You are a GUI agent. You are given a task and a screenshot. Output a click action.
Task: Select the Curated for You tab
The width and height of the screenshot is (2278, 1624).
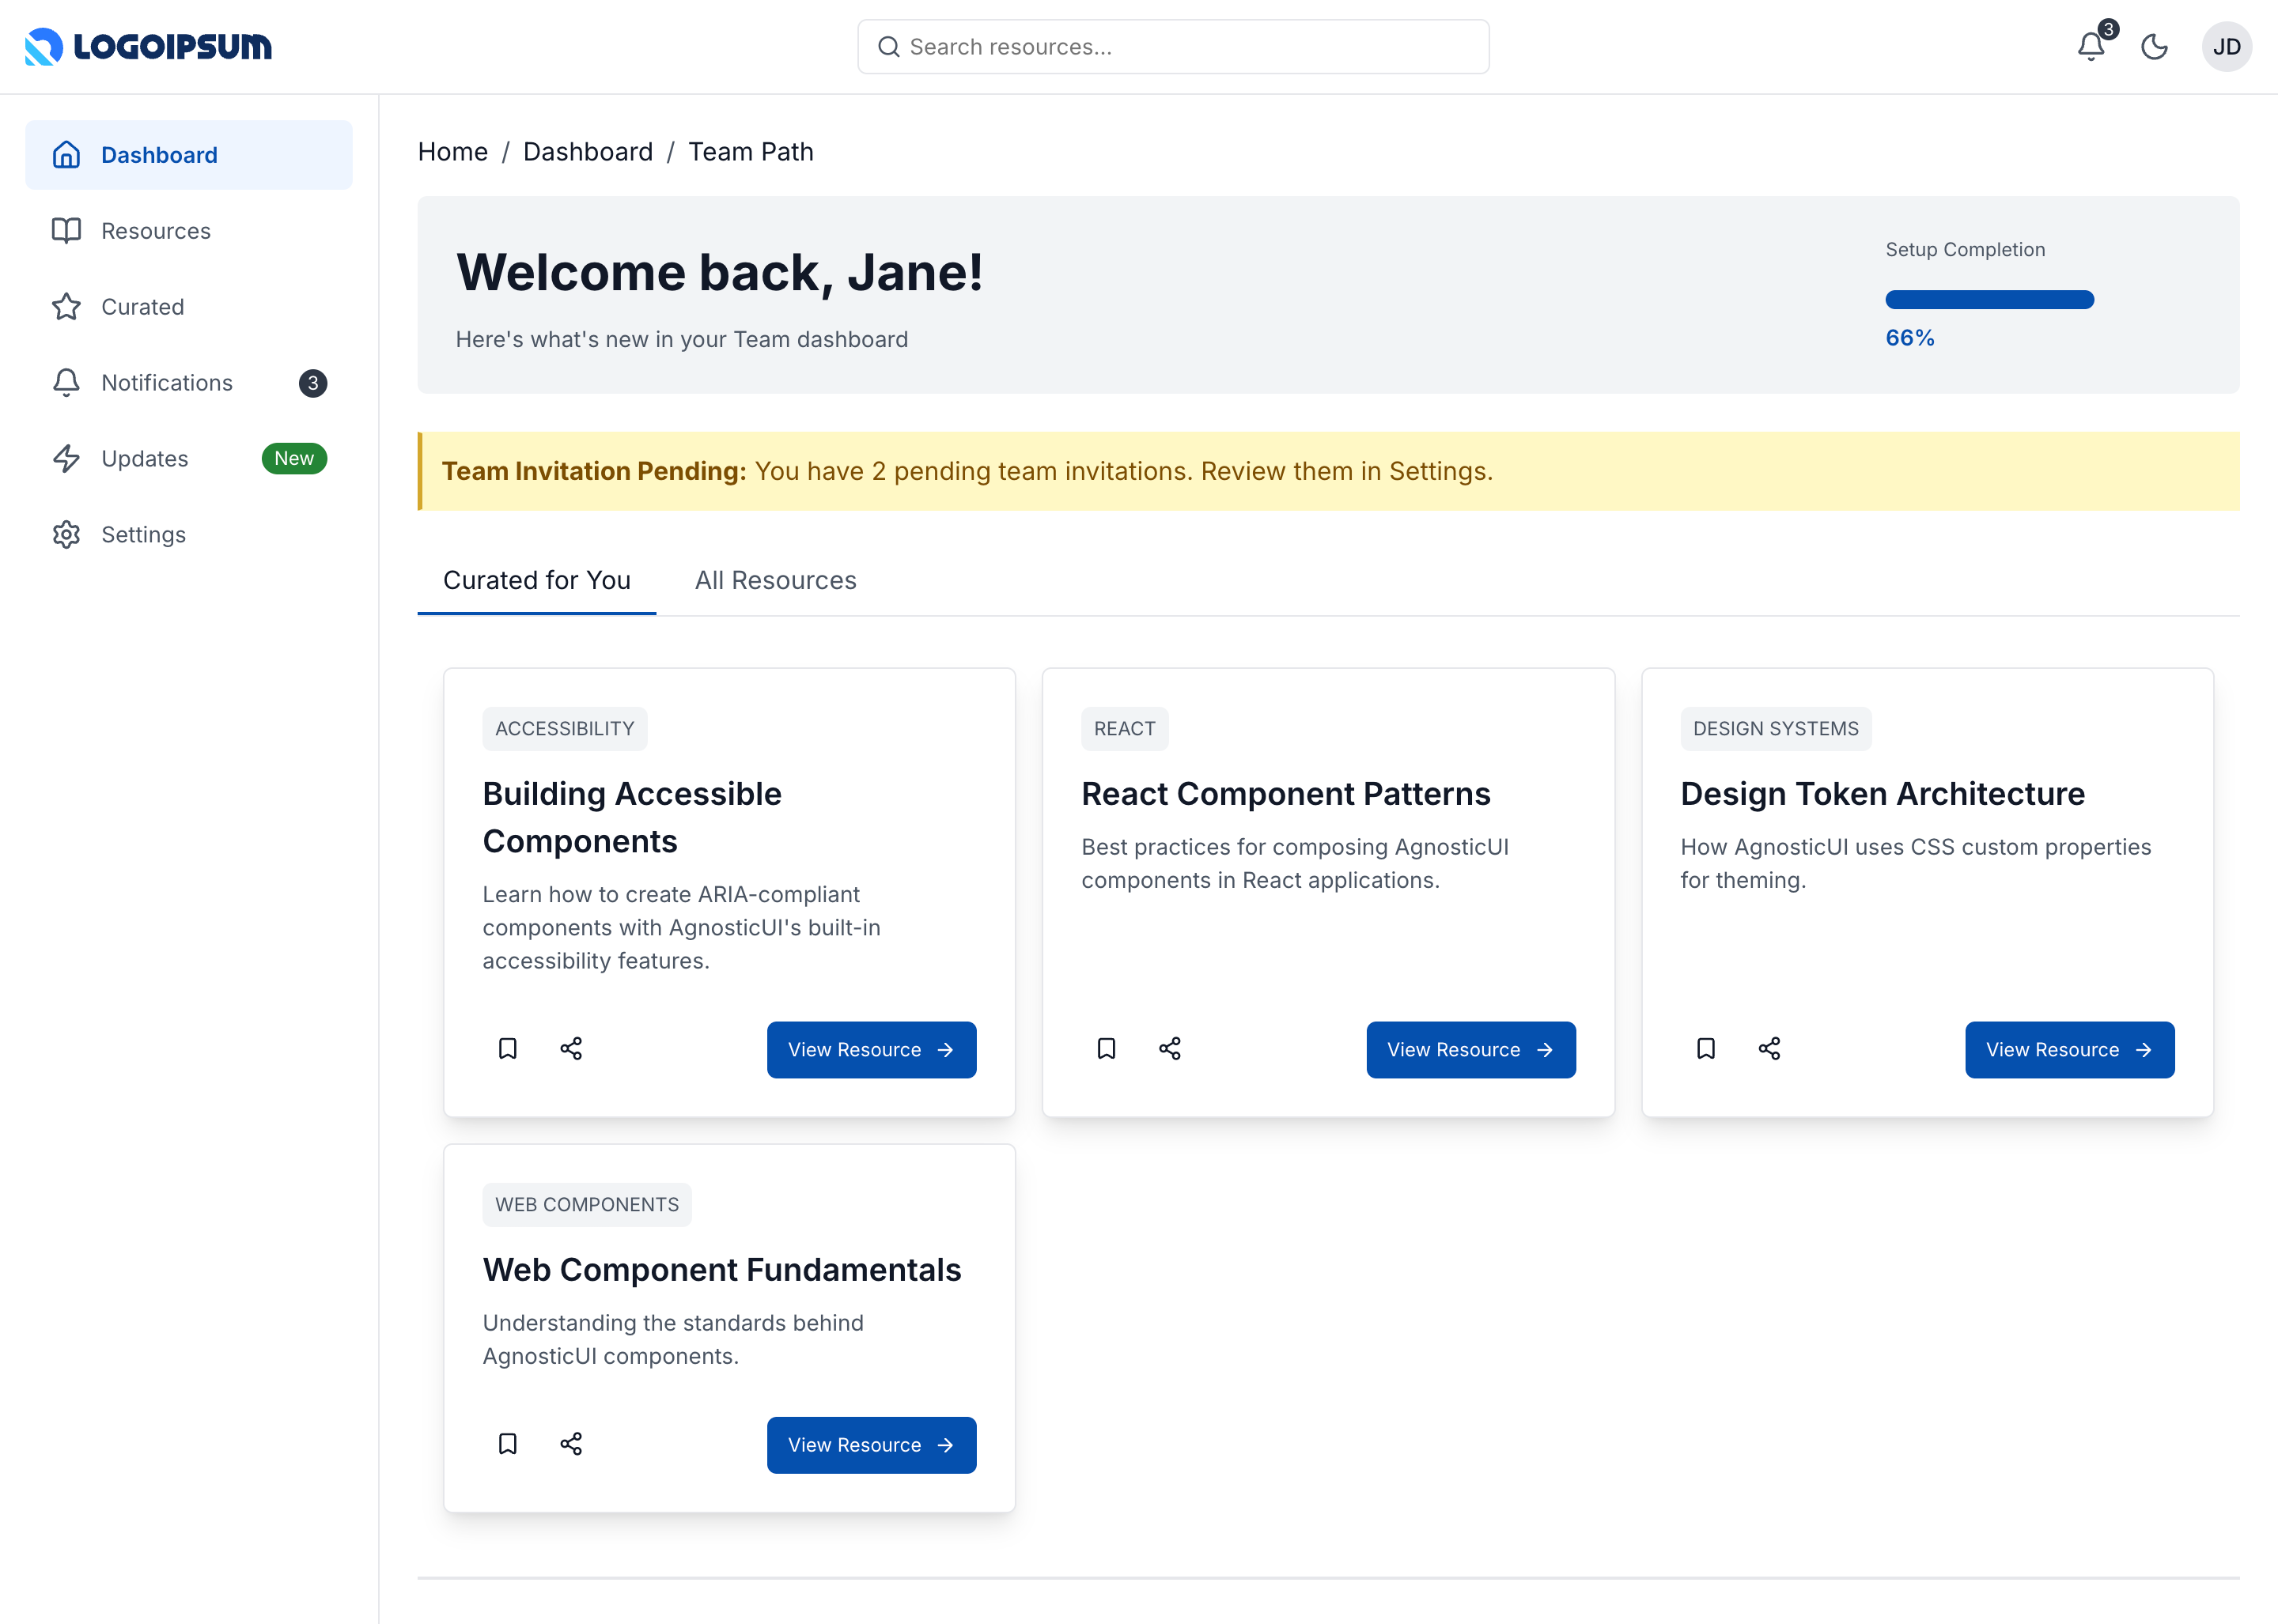536,580
